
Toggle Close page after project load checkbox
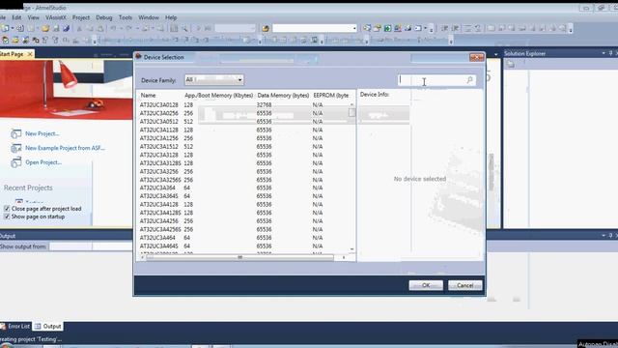tap(7, 209)
